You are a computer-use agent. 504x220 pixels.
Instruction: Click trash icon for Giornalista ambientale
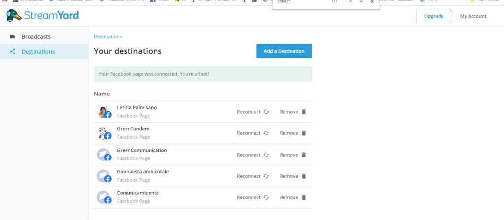point(304,176)
